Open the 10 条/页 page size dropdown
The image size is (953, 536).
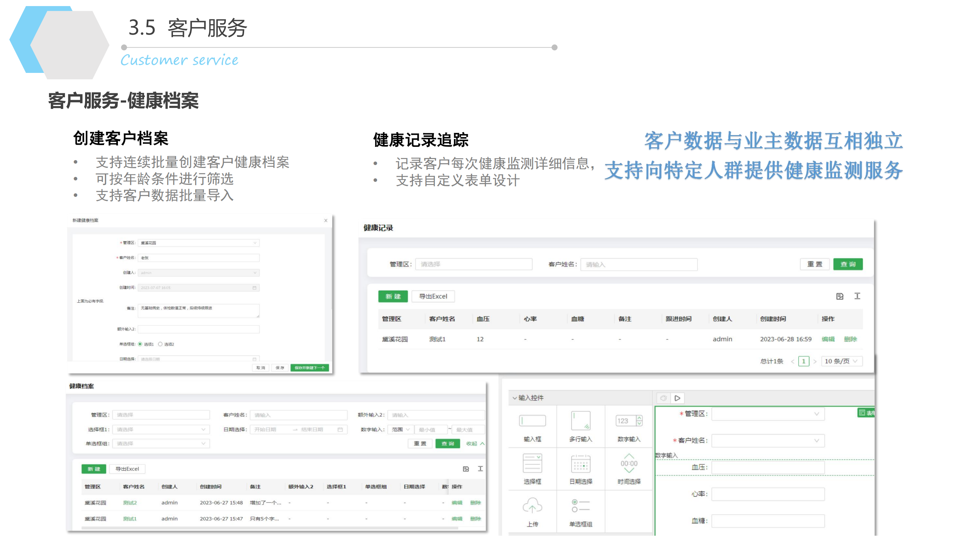[841, 361]
